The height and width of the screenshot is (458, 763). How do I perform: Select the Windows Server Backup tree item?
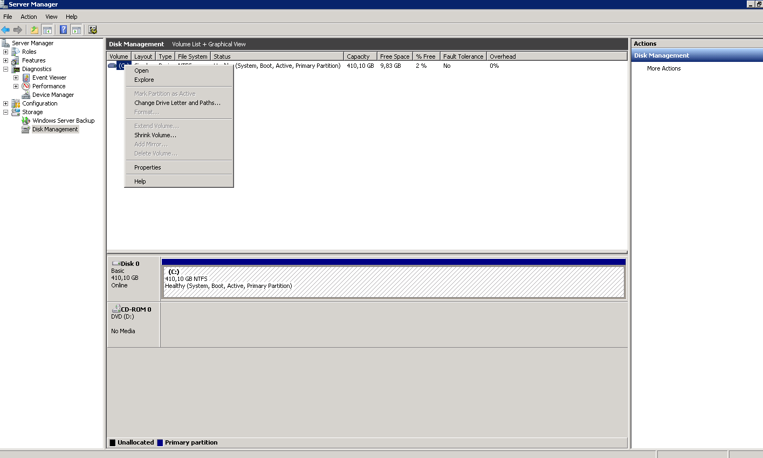tap(63, 121)
